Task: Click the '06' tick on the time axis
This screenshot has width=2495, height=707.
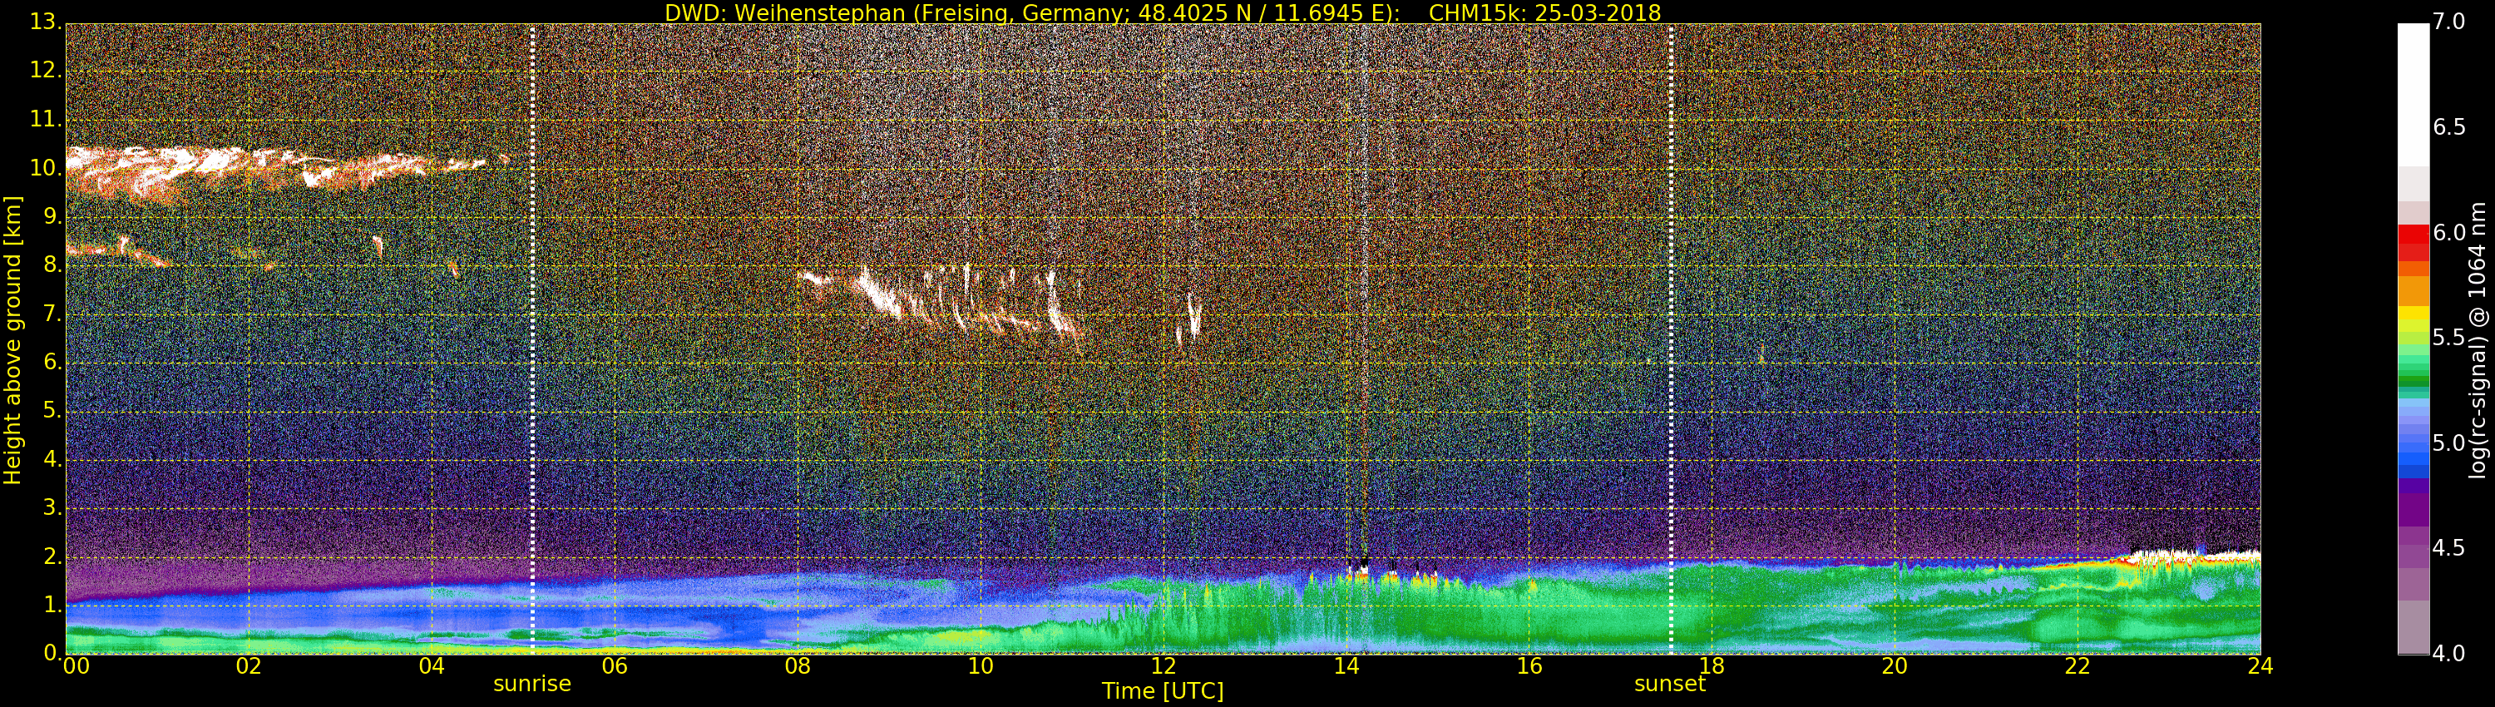Action: coord(614,666)
